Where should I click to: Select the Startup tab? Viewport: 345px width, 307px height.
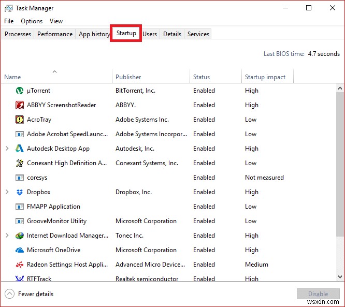click(126, 33)
